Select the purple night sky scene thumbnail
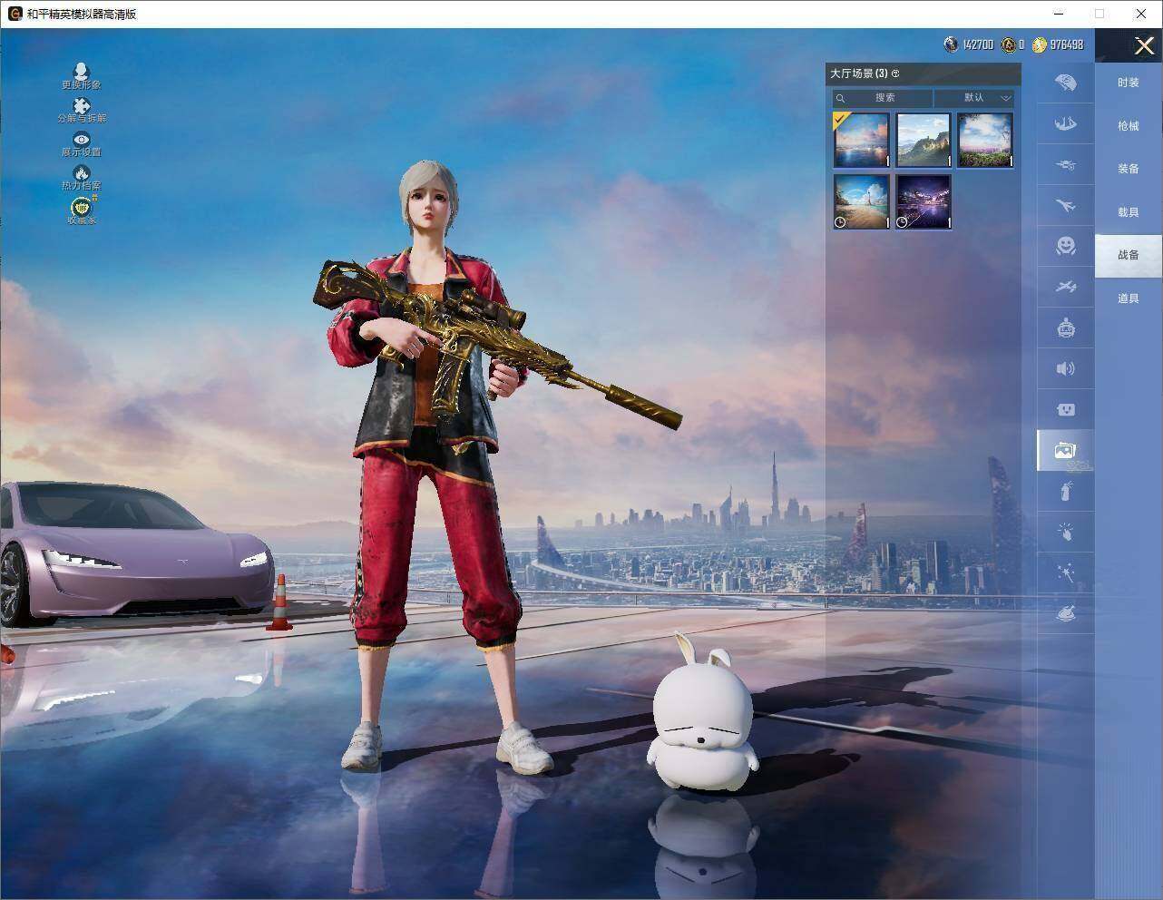 (924, 201)
